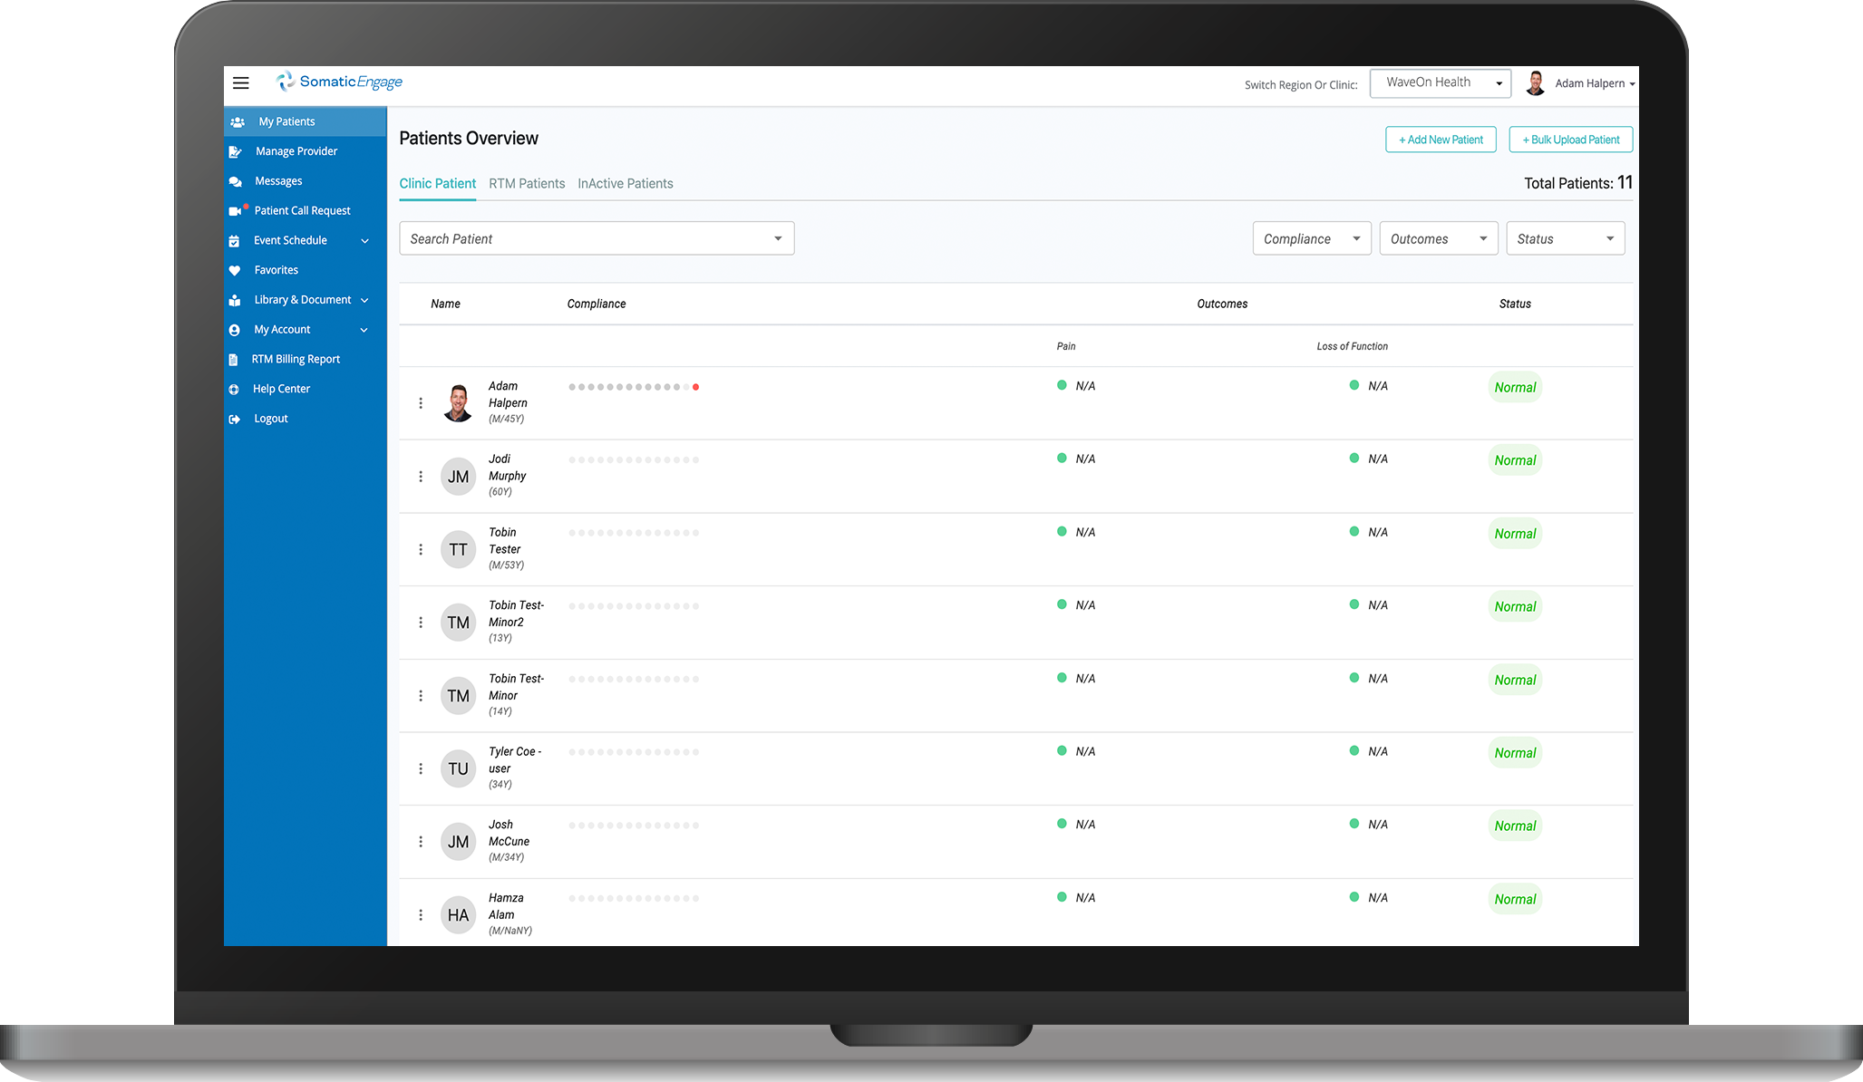Viewport: 1863px width, 1082px height.
Task: Open row options for Jodi Murphy
Action: (421, 477)
